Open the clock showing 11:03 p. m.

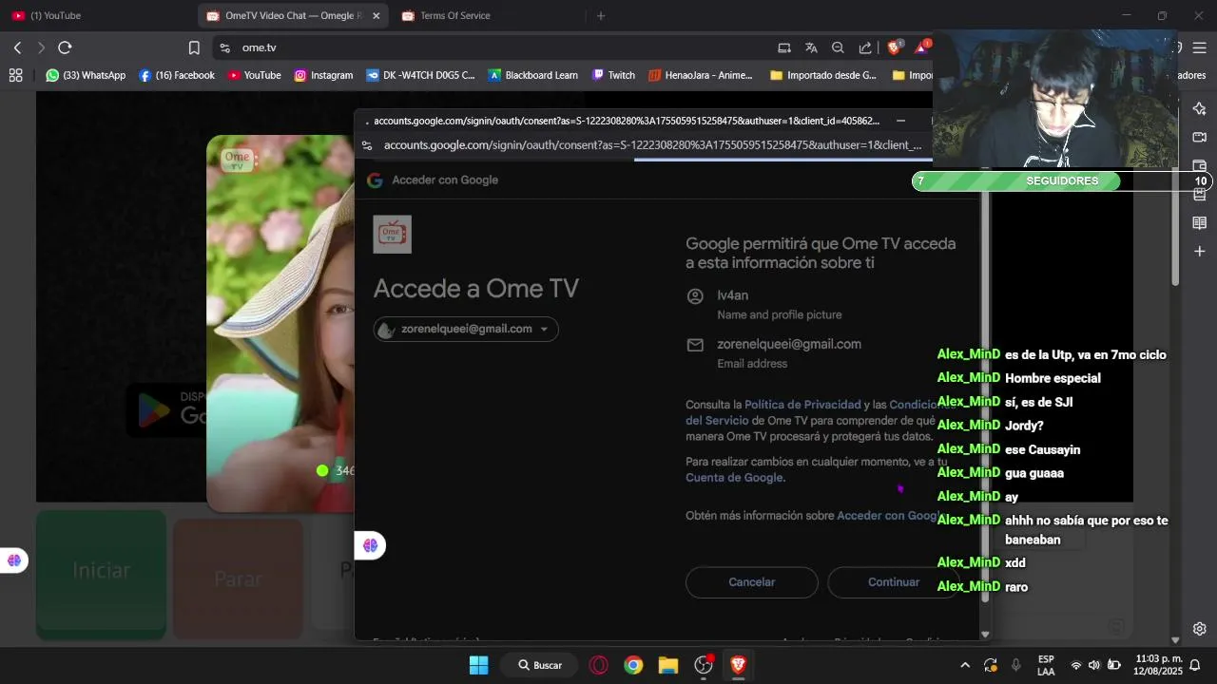[x=1158, y=665]
